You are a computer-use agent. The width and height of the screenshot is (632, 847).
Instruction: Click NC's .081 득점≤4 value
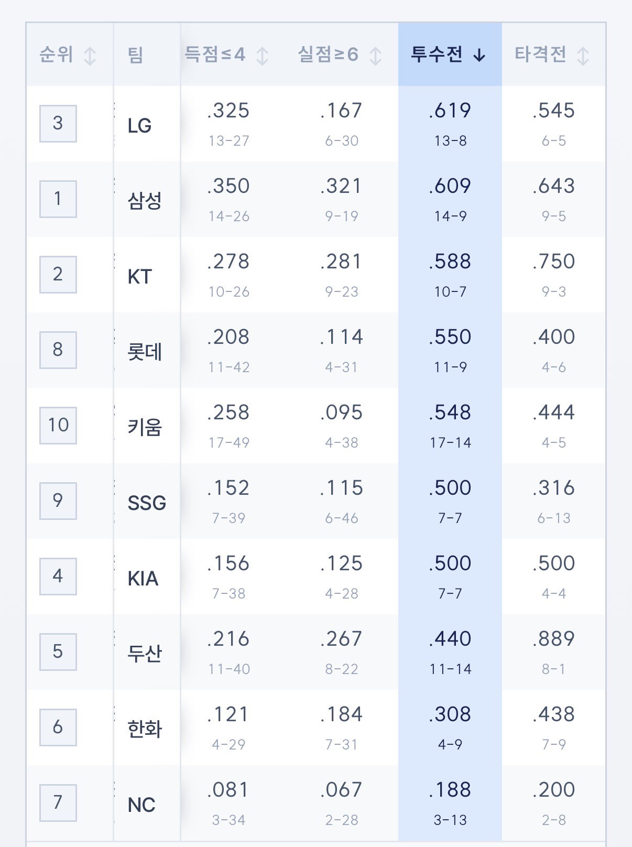click(x=228, y=790)
